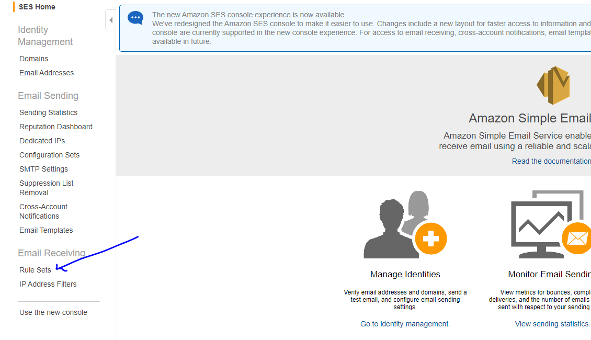Image resolution: width=591 pixels, height=340 pixels.
Task: Open Rule Sets under Email Receiving
Action: point(35,270)
